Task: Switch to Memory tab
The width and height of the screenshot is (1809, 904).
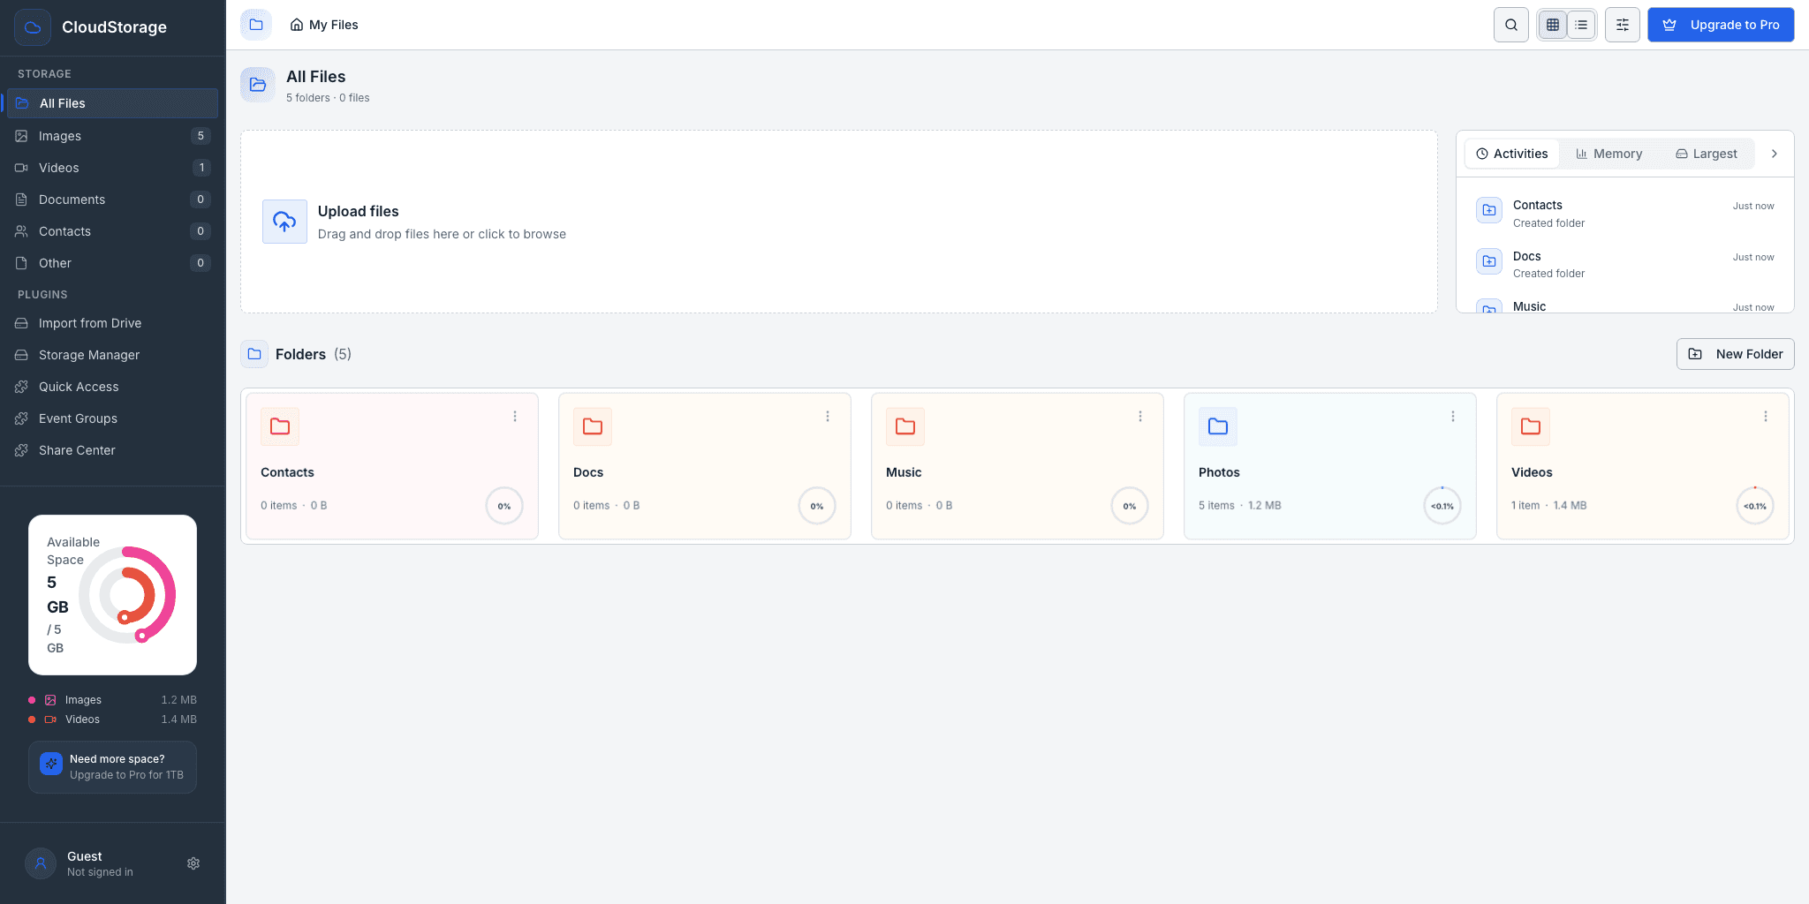Action: click(x=1609, y=154)
